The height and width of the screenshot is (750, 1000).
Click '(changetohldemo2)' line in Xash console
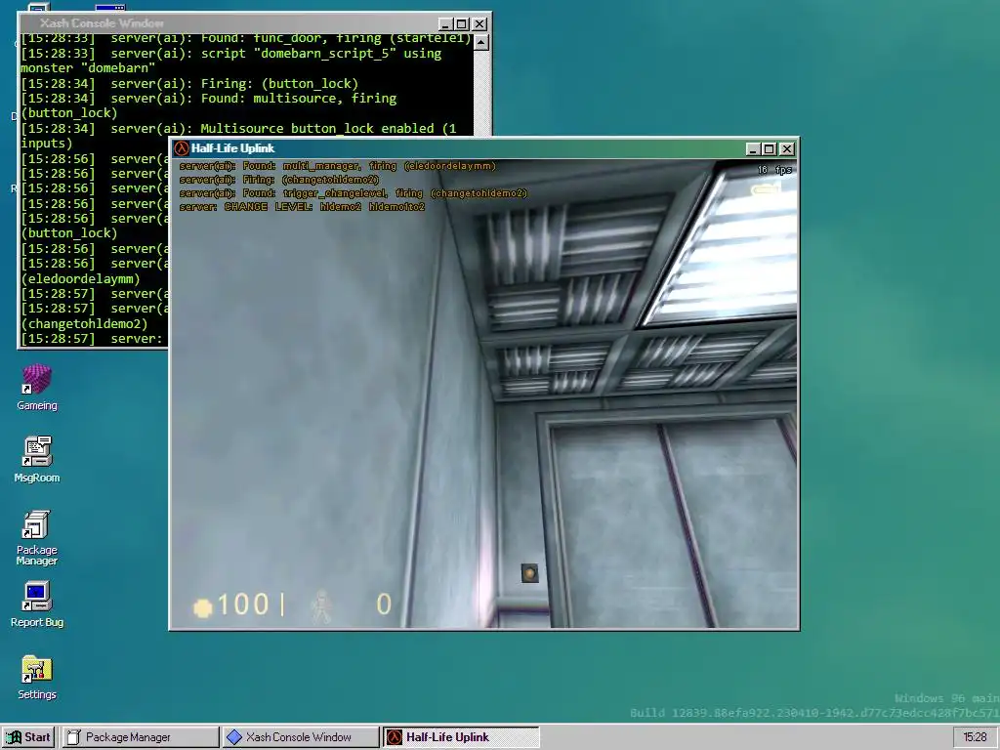click(x=84, y=323)
